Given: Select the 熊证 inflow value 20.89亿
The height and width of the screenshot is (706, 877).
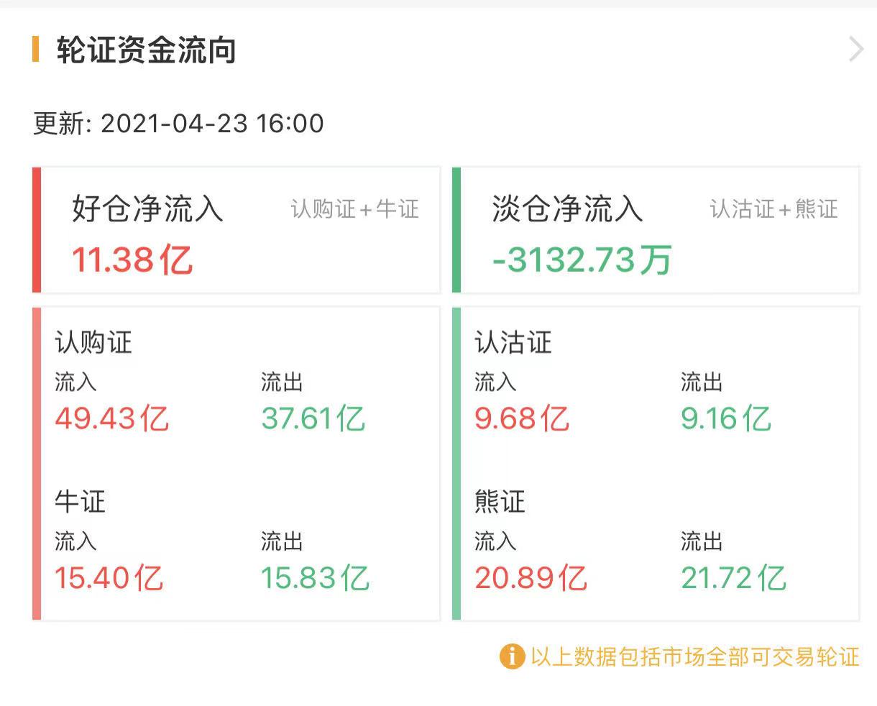Looking at the screenshot, I should (x=531, y=578).
